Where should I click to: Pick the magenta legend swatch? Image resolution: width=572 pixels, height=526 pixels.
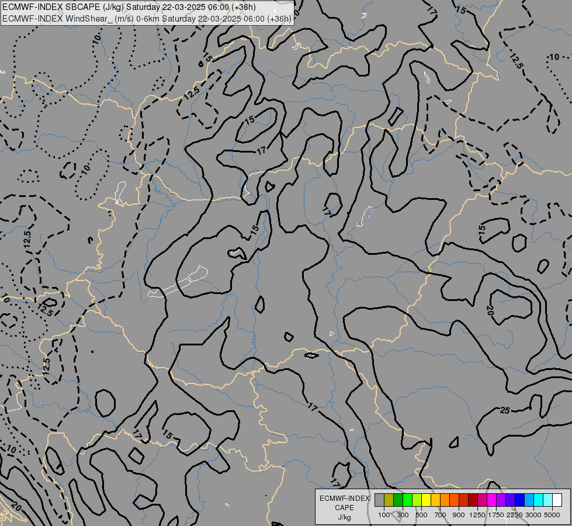492,500
